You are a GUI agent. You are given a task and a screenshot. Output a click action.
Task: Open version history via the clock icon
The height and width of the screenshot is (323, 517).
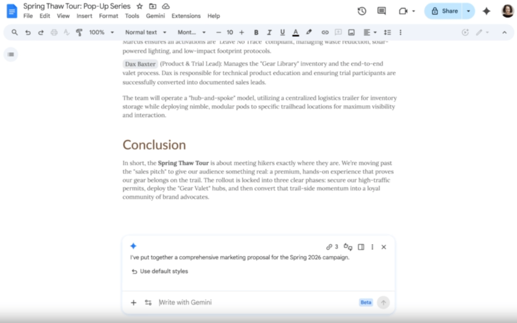point(361,11)
